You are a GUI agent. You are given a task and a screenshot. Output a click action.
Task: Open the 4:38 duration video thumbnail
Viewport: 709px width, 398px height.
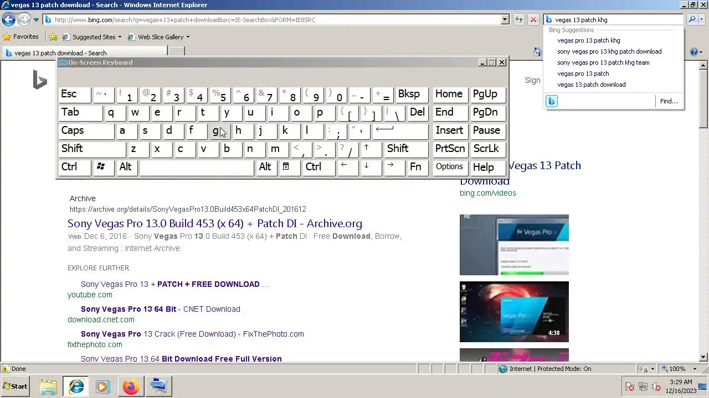(x=514, y=312)
